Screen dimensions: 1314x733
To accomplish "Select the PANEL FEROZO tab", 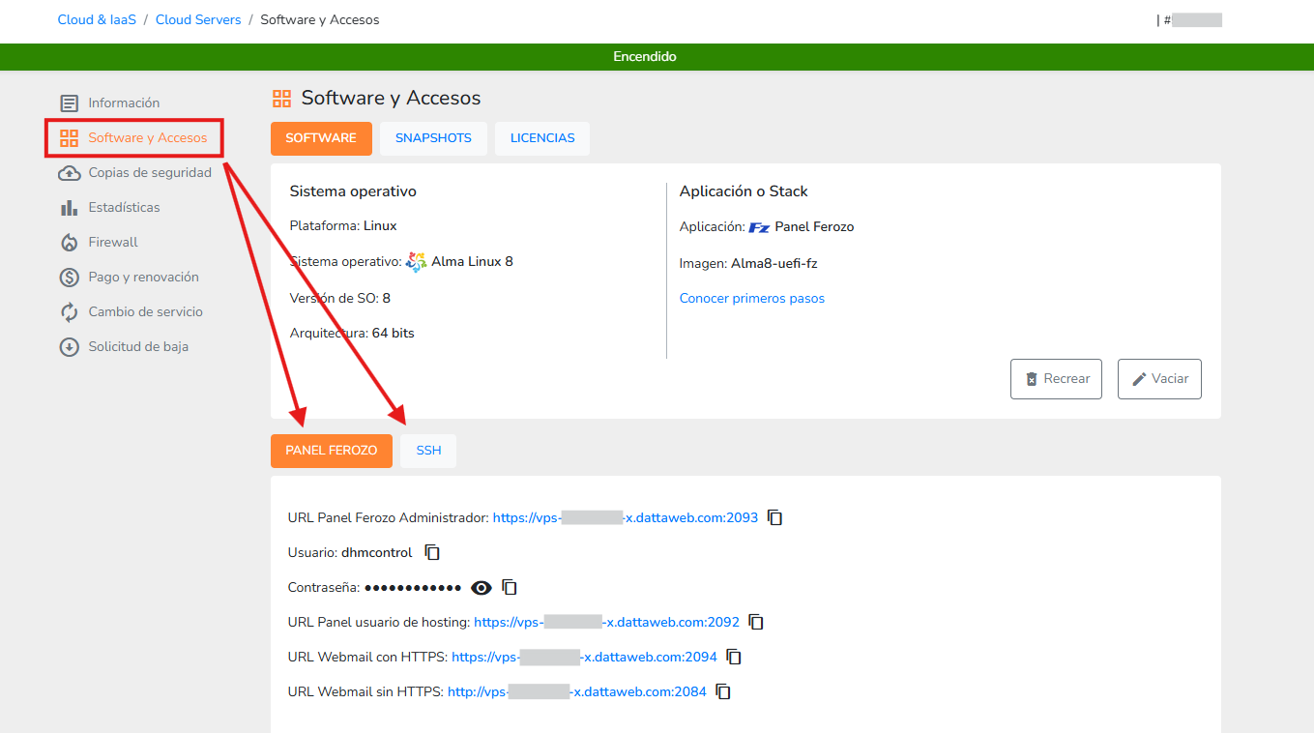I will point(332,450).
